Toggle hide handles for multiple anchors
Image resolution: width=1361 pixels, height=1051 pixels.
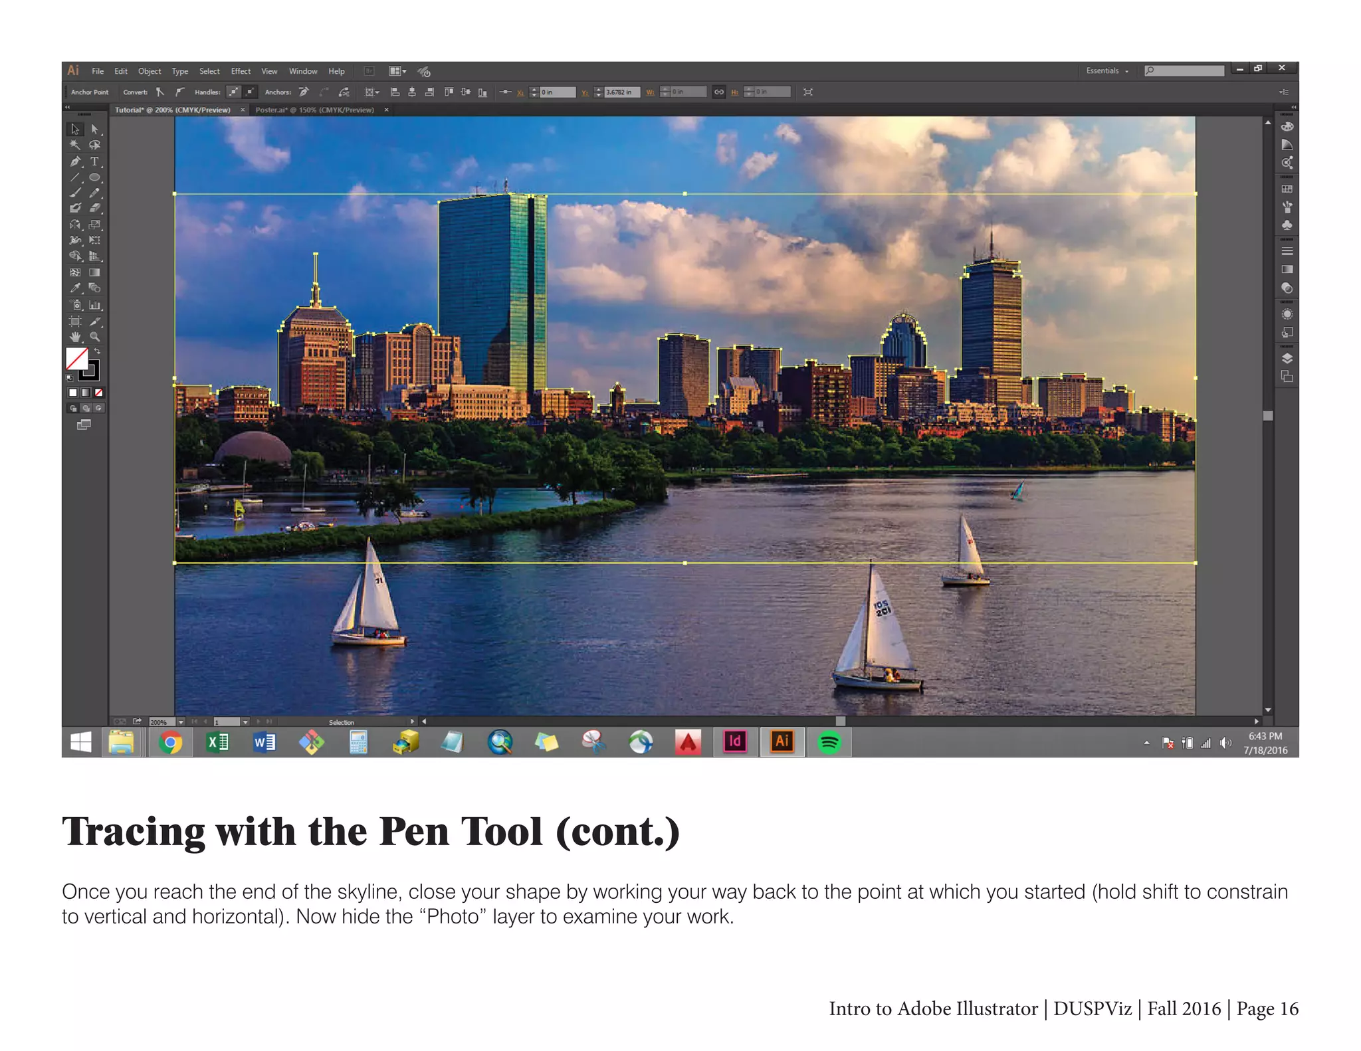click(x=250, y=92)
